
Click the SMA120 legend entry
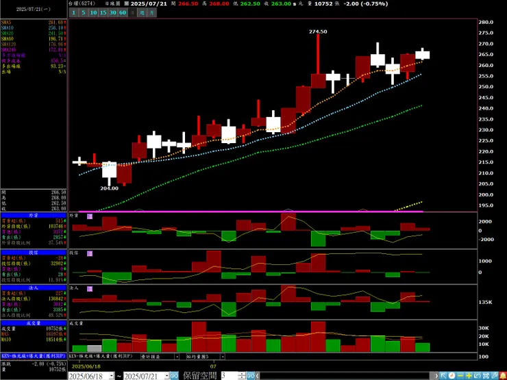point(34,45)
